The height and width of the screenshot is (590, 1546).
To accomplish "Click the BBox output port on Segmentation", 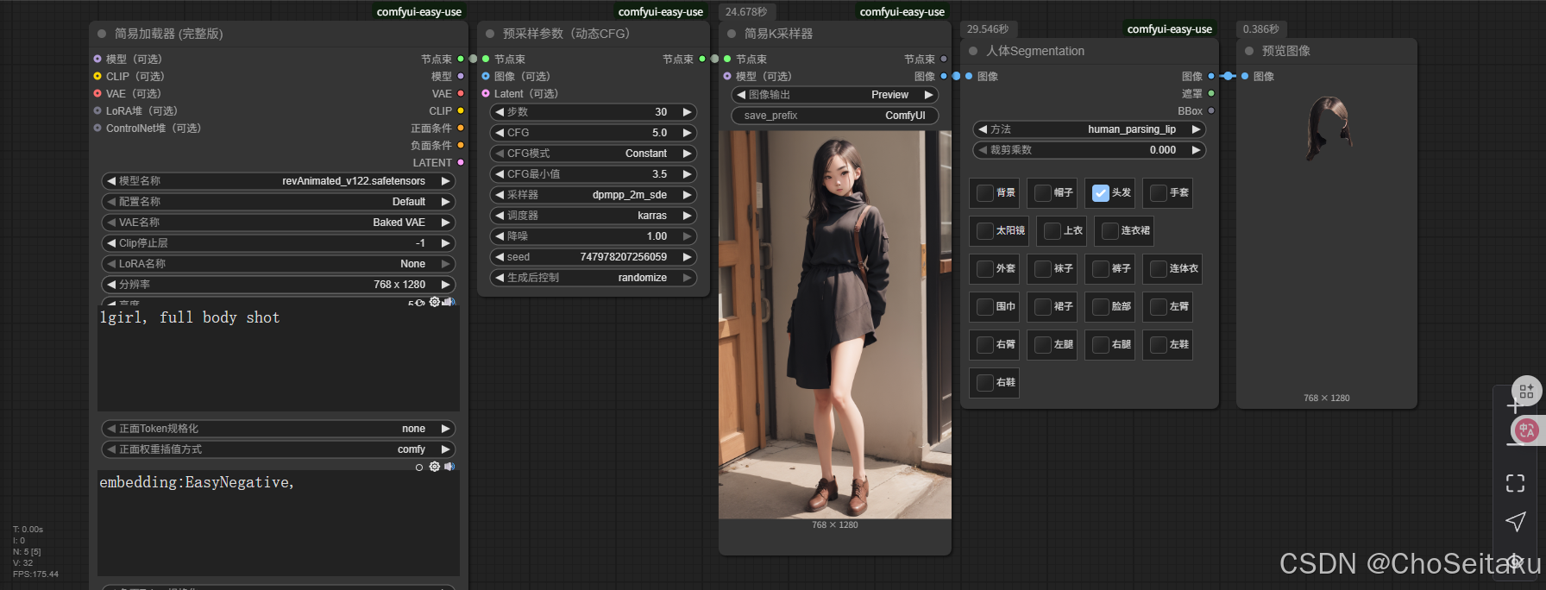I will [1211, 110].
